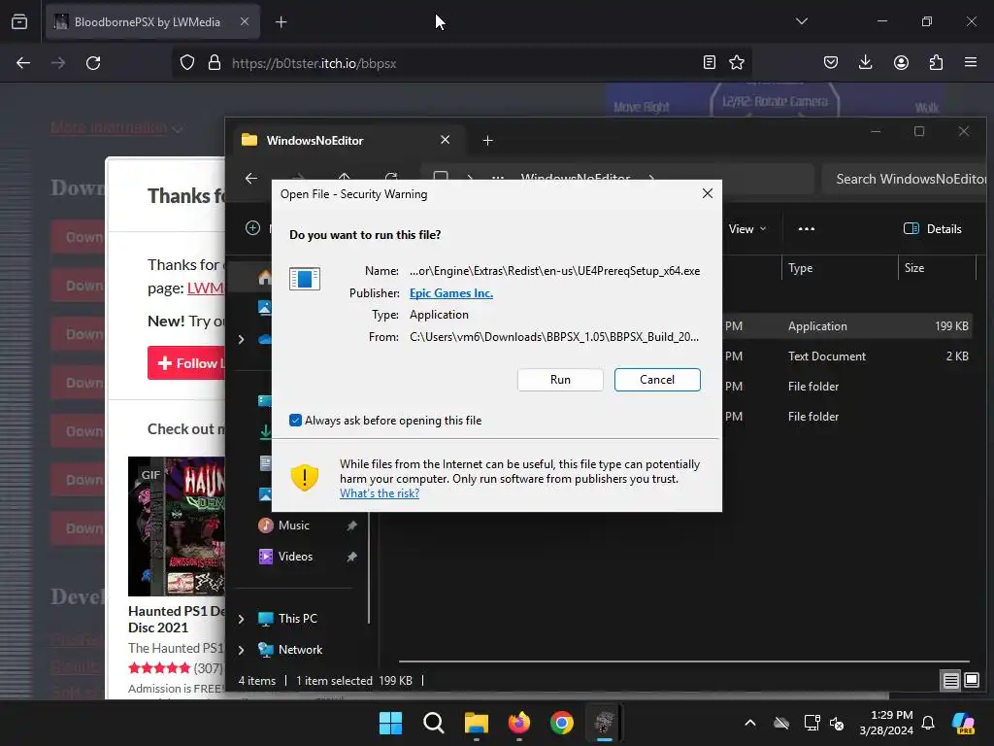994x746 pixels.
Task: Click the Follow button on itch.io popup
Action: pyautogui.click(x=186, y=363)
